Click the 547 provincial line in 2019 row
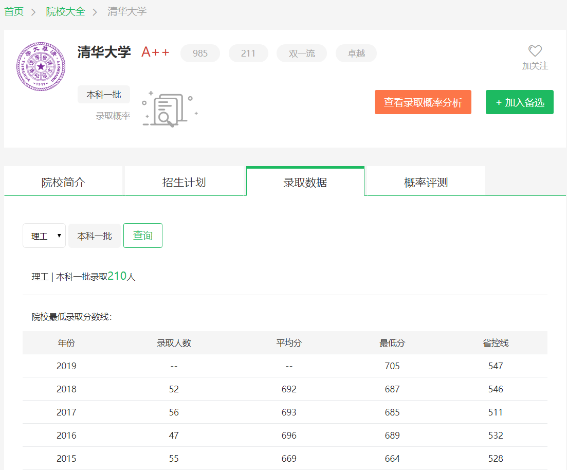The image size is (567, 470). click(496, 366)
